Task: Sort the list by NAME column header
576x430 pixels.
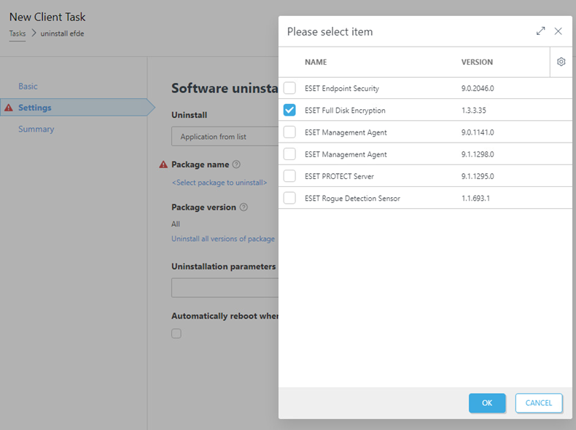Action: coord(316,62)
